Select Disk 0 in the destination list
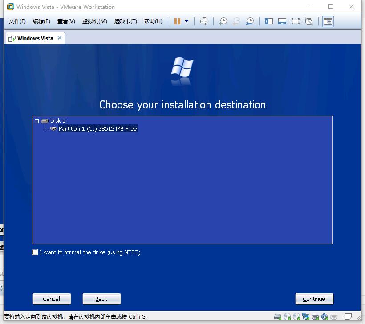 tap(58, 121)
